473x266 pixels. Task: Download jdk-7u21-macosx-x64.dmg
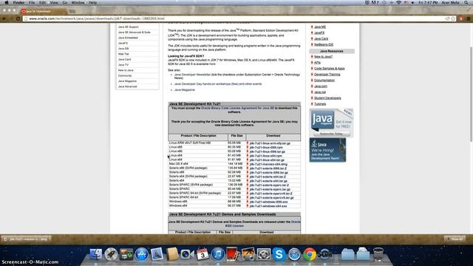tap(268, 164)
